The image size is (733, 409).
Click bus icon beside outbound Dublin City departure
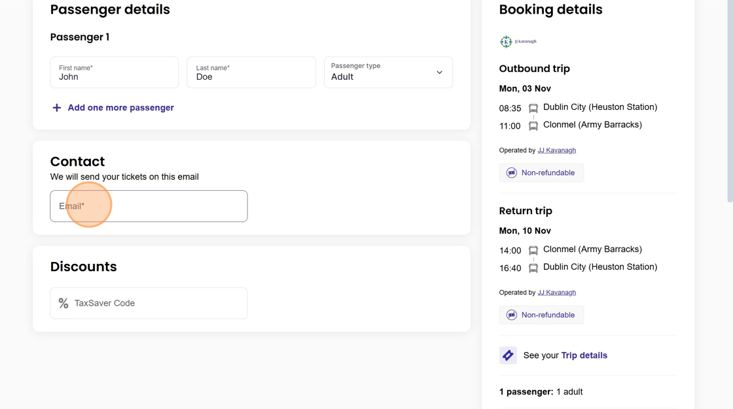tap(533, 108)
